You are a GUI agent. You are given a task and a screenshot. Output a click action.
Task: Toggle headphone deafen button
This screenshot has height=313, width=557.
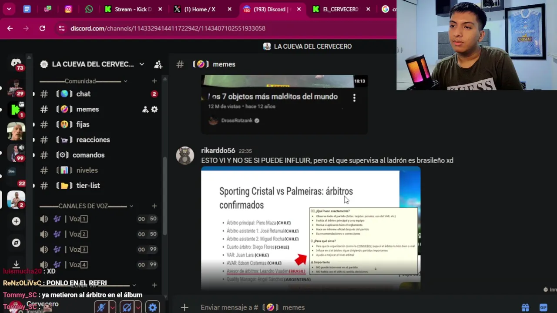coord(127,307)
